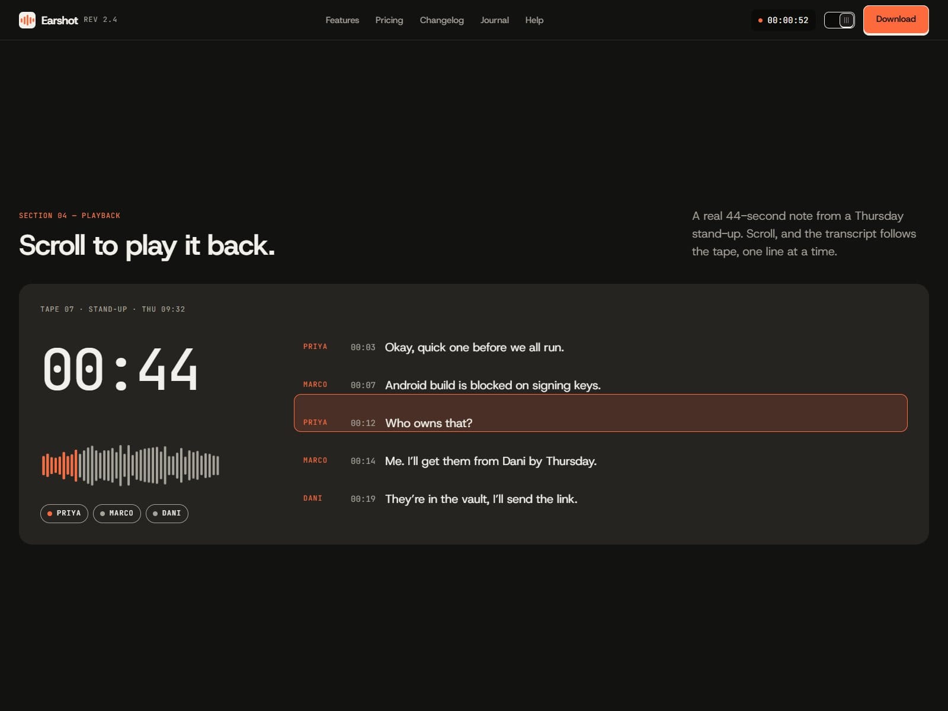Click the orange Download button
The width and height of the screenshot is (948, 711).
point(896,20)
